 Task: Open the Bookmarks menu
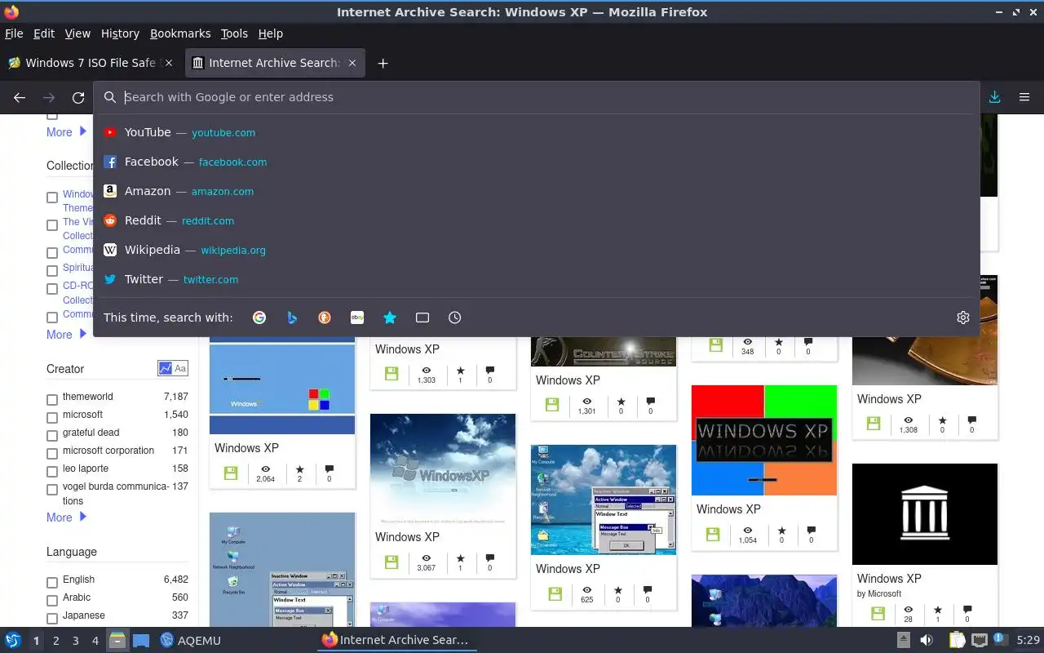pos(180,33)
